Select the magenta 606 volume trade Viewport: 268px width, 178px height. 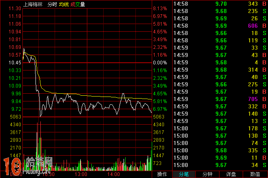(220, 26)
